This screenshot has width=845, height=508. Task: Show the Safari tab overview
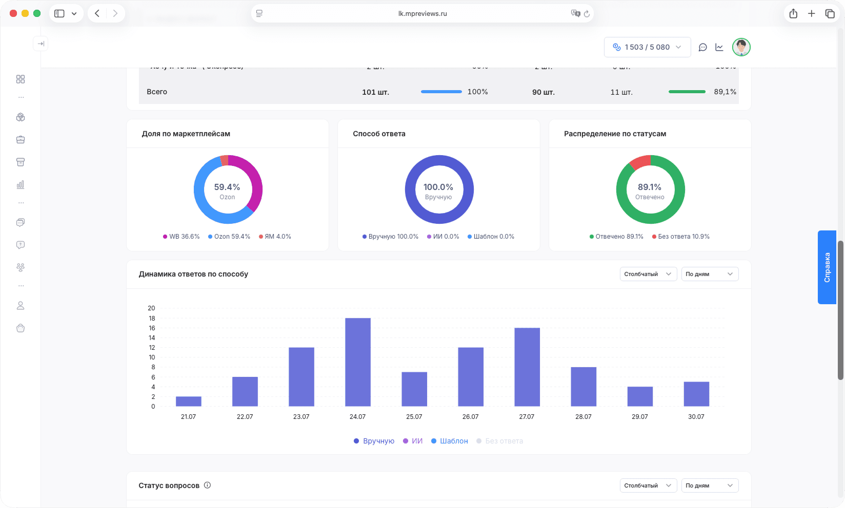click(830, 13)
